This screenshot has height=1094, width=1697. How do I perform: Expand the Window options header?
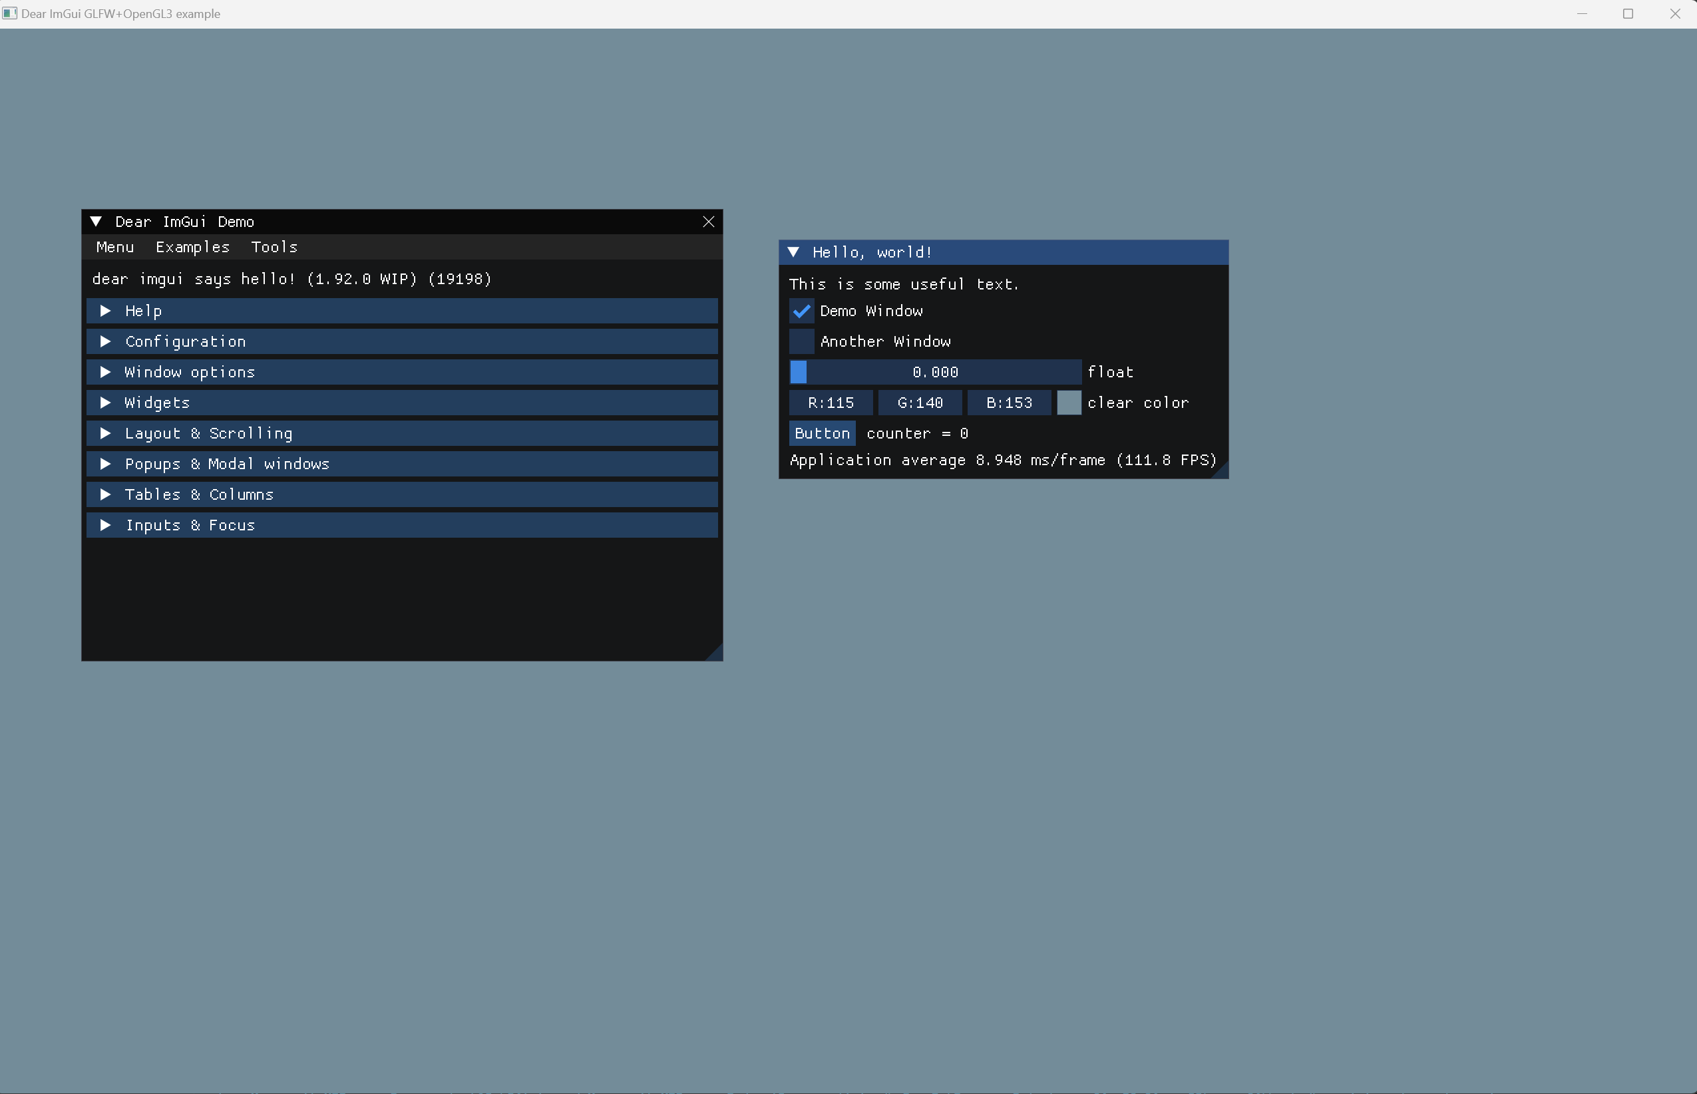click(x=189, y=372)
